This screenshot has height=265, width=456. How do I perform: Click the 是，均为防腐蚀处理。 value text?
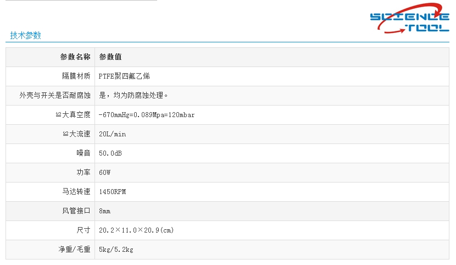point(134,96)
